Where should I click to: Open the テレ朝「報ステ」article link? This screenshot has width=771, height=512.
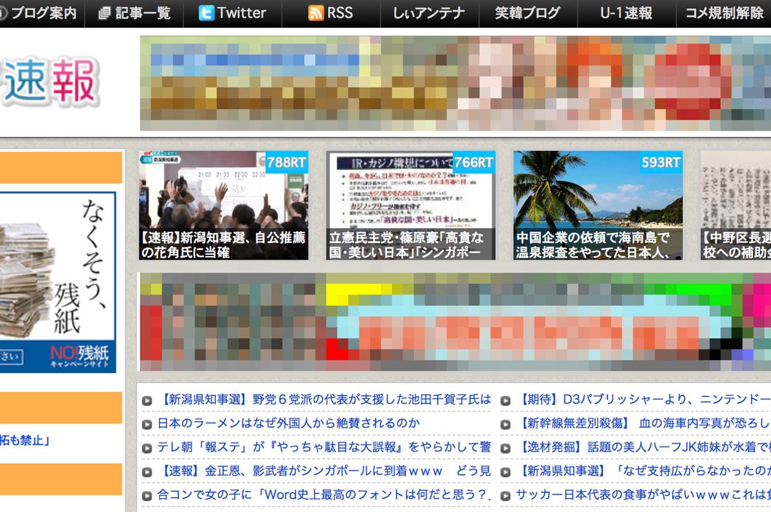[x=324, y=447]
